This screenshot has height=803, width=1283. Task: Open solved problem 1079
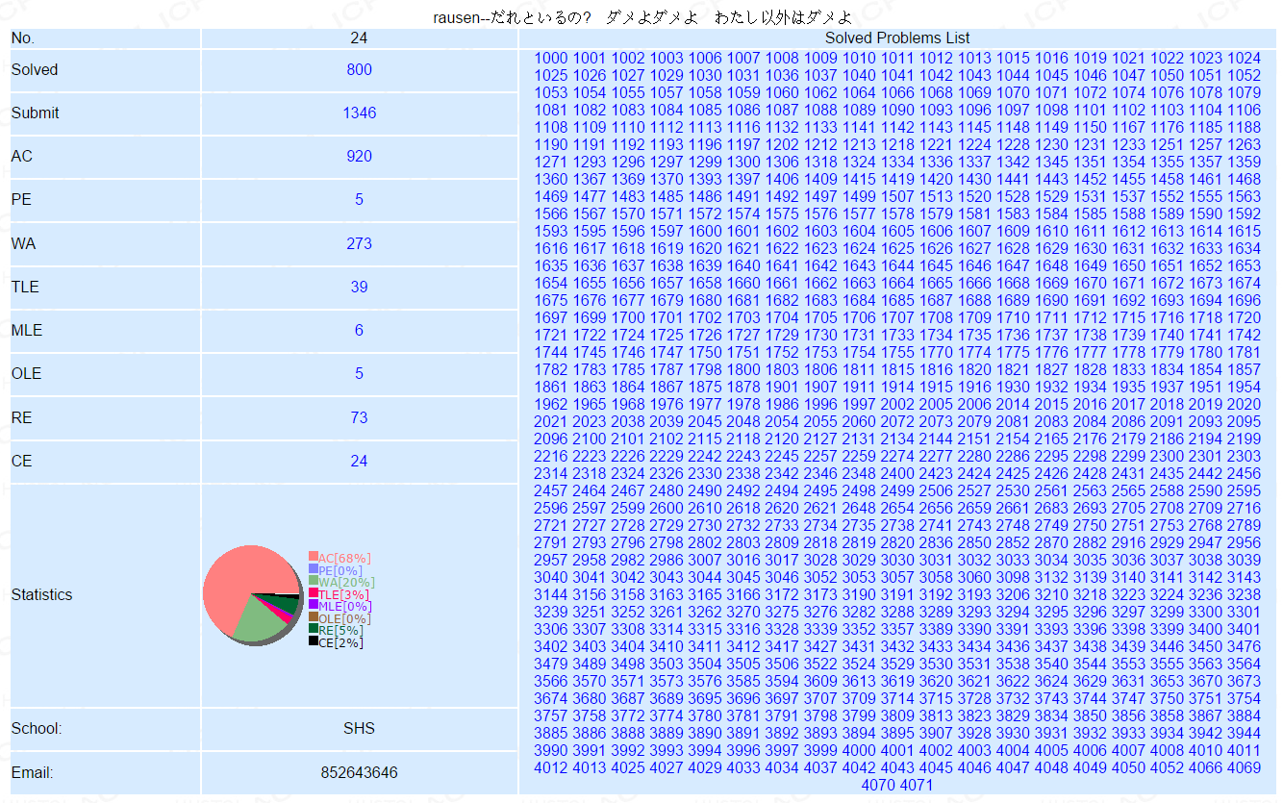click(1244, 92)
